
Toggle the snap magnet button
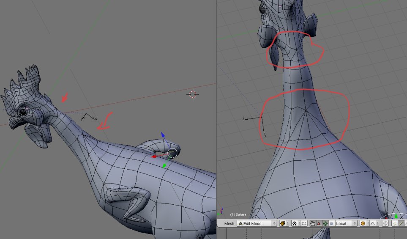(385, 223)
